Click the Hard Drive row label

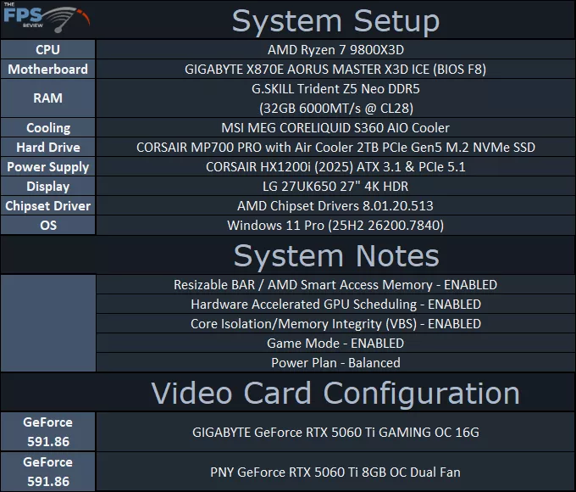pos(47,148)
